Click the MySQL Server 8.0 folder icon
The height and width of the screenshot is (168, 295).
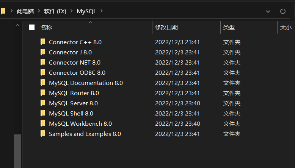[x=43, y=103]
